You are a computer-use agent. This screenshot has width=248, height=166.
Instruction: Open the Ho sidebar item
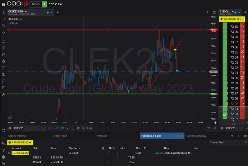pyautogui.click(x=4, y=12)
